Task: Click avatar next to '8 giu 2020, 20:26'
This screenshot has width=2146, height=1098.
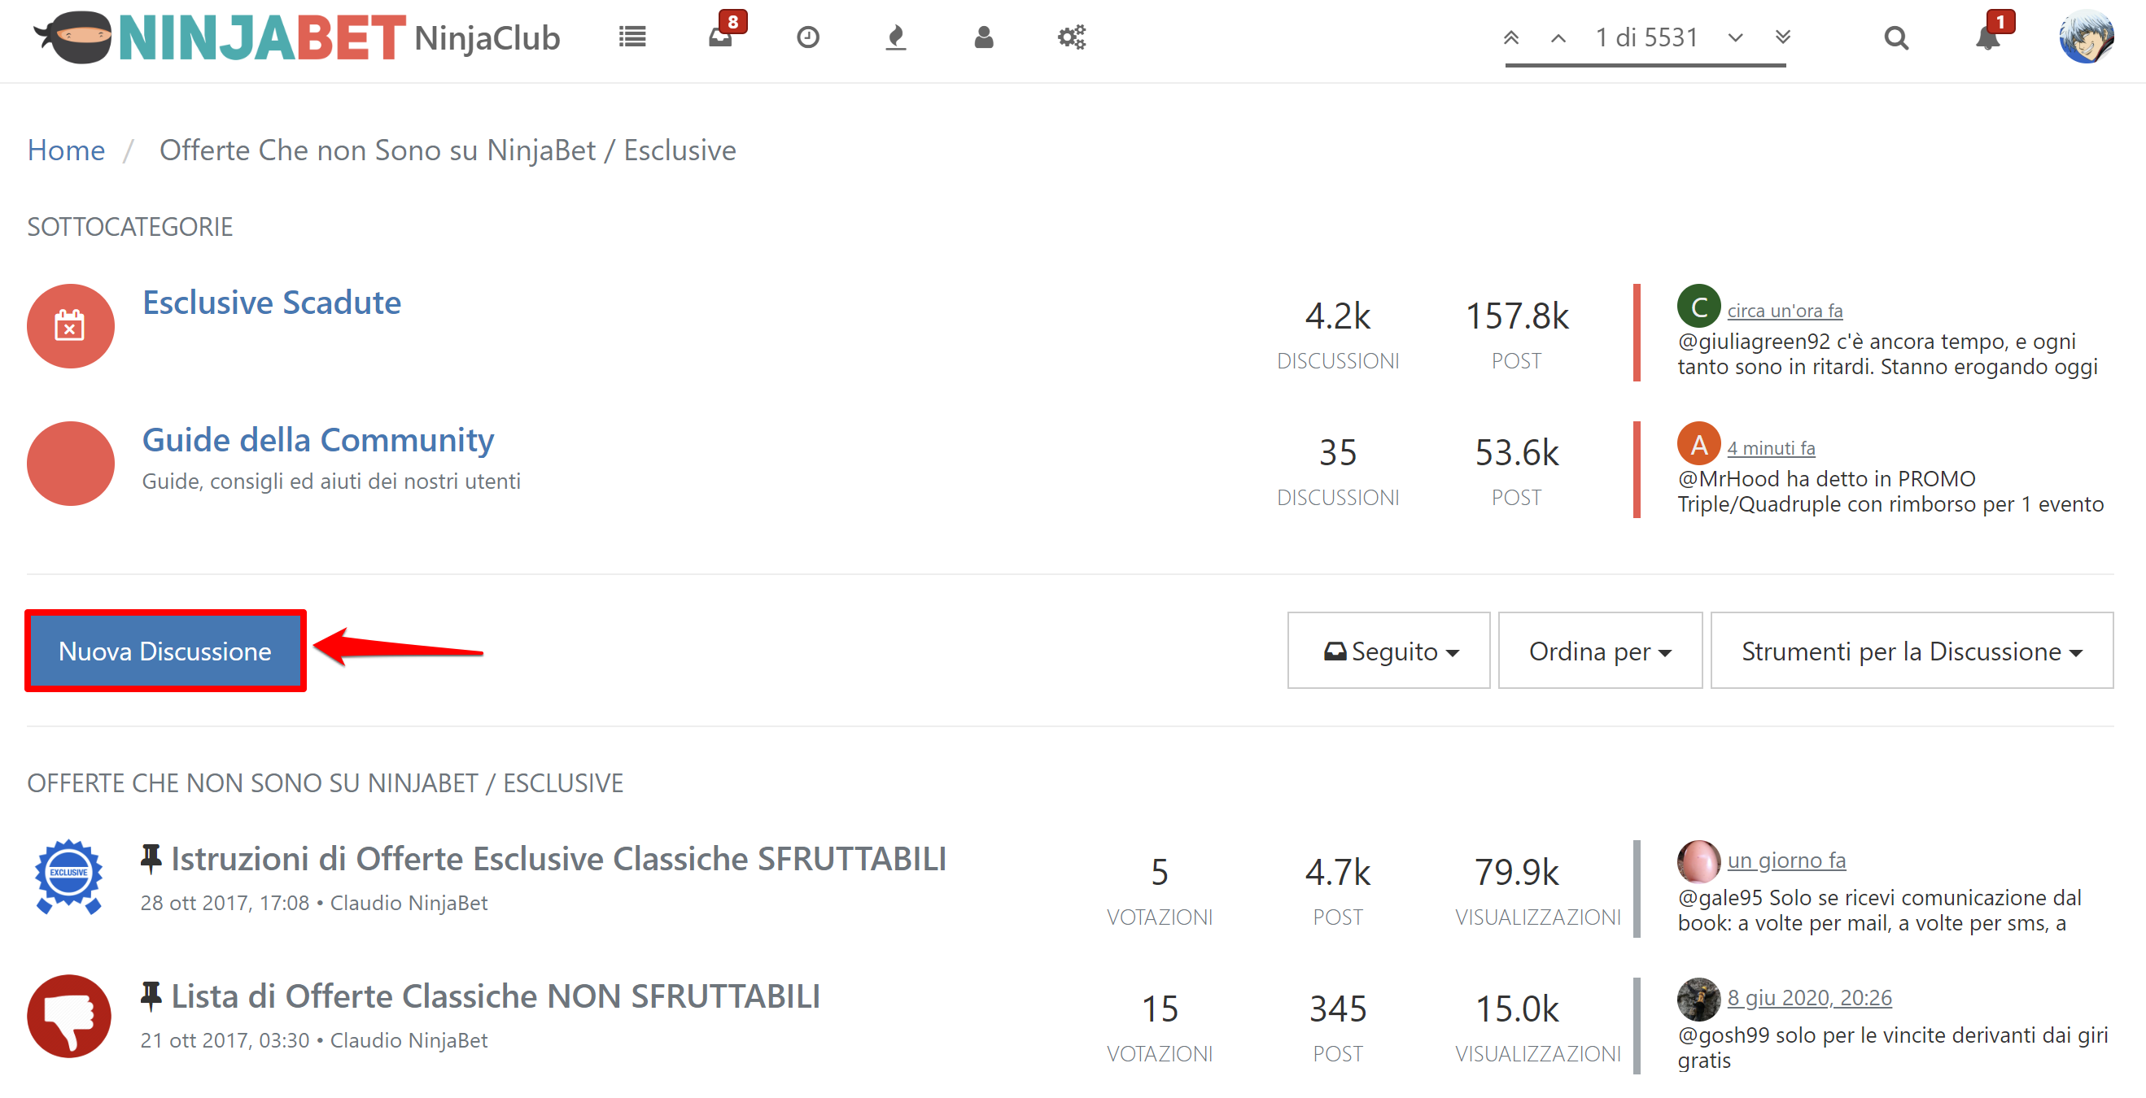Action: [1698, 998]
